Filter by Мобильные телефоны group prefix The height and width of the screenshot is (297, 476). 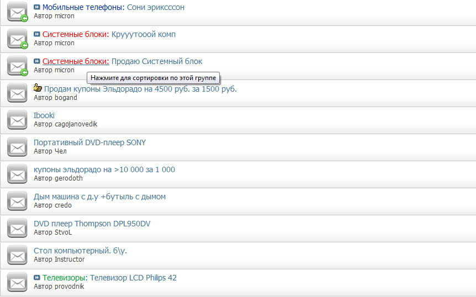[x=83, y=7]
